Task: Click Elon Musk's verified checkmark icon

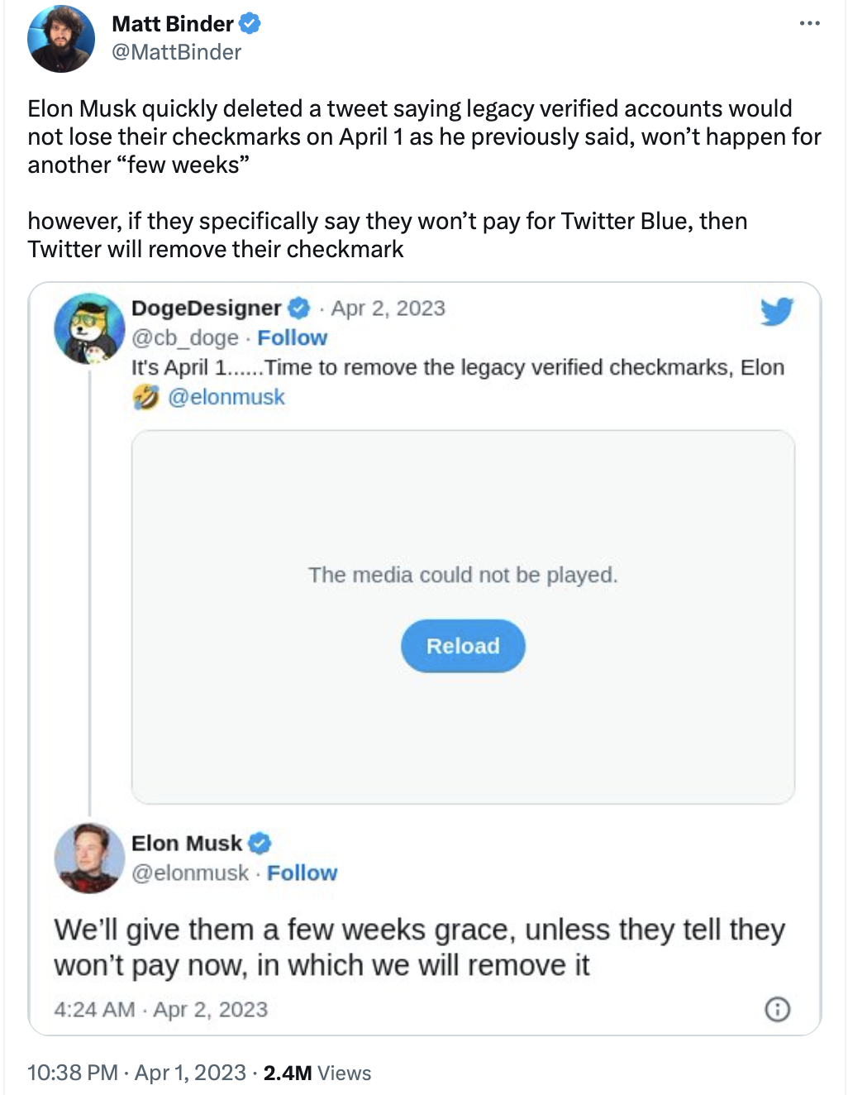Action: click(x=260, y=843)
